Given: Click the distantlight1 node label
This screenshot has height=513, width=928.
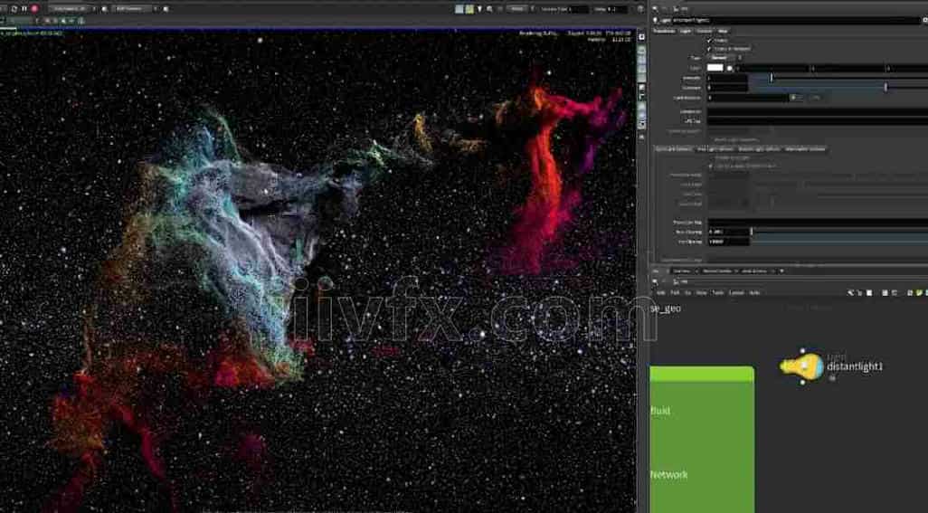Looking at the screenshot, I should coord(855,366).
